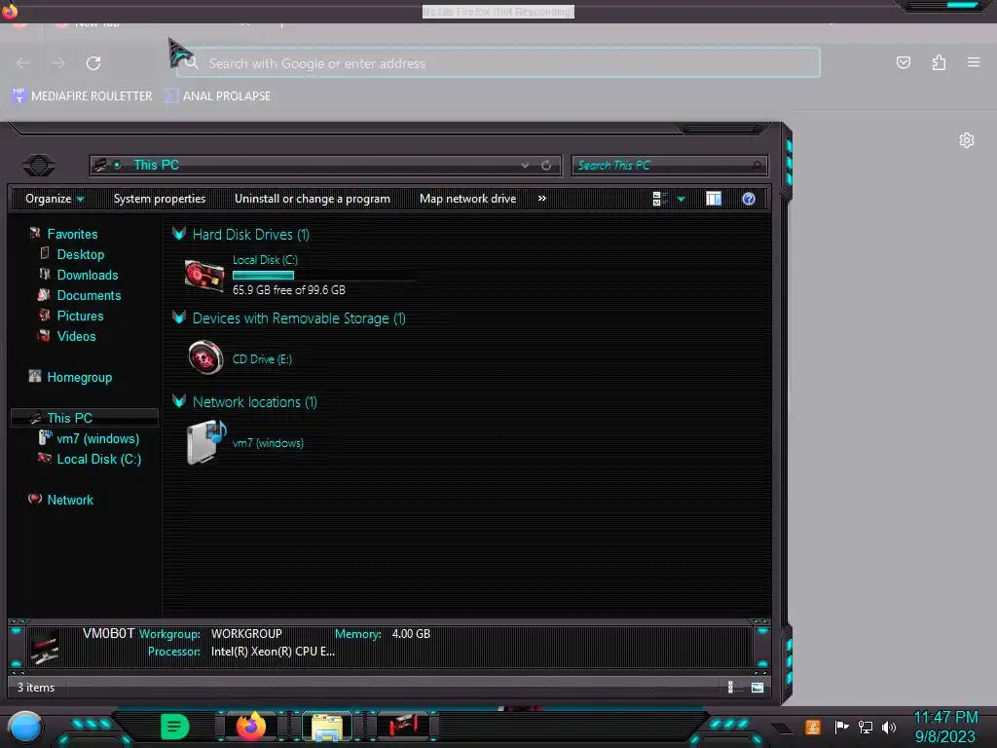
Task: Click the Java update tray icon
Action: [x=813, y=727]
